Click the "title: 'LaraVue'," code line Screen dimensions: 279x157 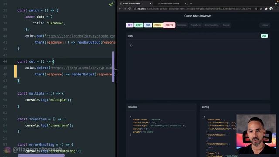coord(49,23)
